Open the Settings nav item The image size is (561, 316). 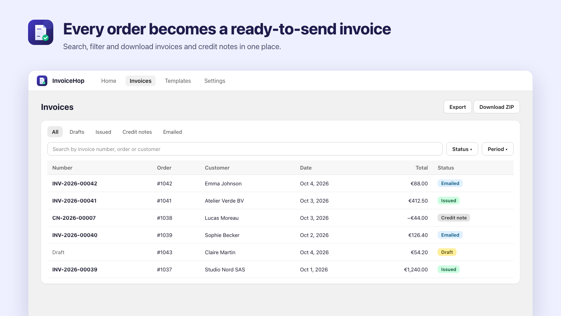pyautogui.click(x=215, y=81)
